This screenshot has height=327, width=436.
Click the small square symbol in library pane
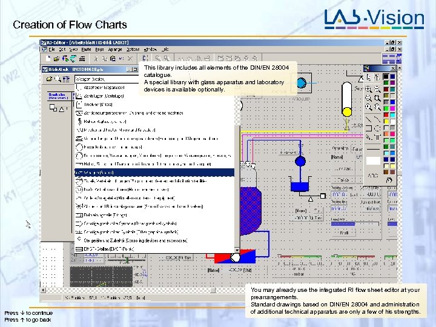tap(53, 107)
